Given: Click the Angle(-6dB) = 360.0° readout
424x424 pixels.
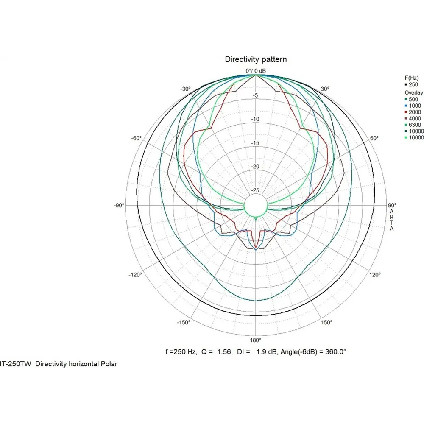Looking at the screenshot, I should (315, 352).
